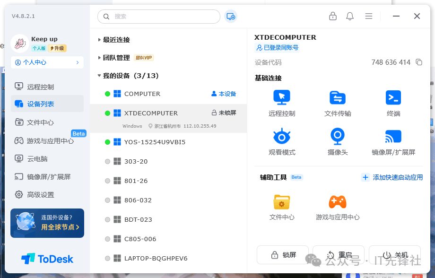Click Add Quick Launch App (添加快速启动应用) link
Screen dimensions: 435x278
coord(392,177)
